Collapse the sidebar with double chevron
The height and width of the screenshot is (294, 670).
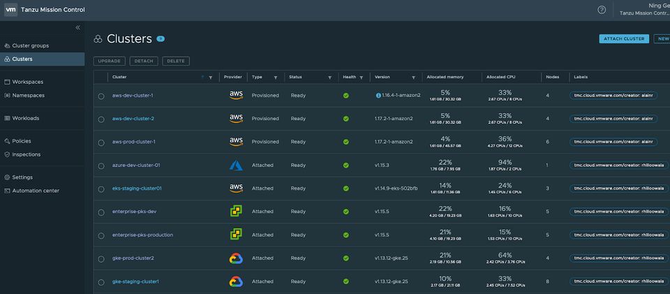coord(77,27)
